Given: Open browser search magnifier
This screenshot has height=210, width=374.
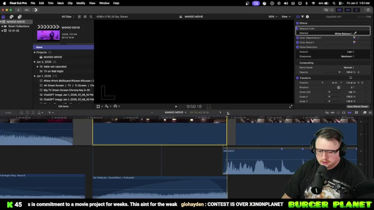Looking at the screenshot, I should pyautogui.click(x=91, y=17).
